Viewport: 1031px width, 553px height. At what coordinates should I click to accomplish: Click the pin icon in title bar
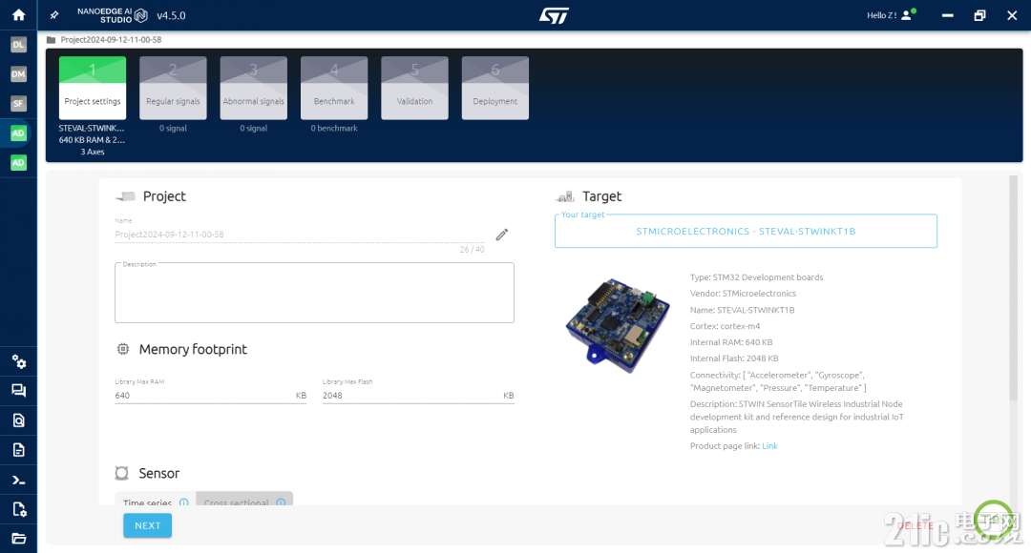click(x=54, y=15)
